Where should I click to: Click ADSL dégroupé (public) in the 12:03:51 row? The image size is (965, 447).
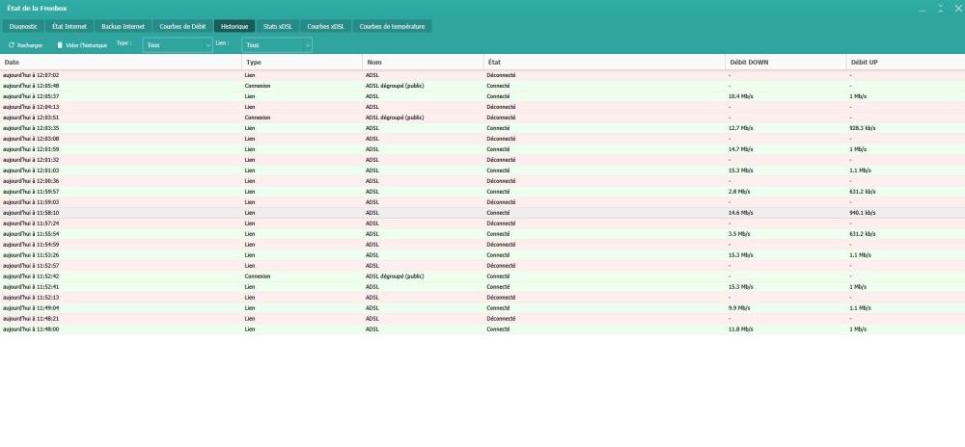click(395, 118)
